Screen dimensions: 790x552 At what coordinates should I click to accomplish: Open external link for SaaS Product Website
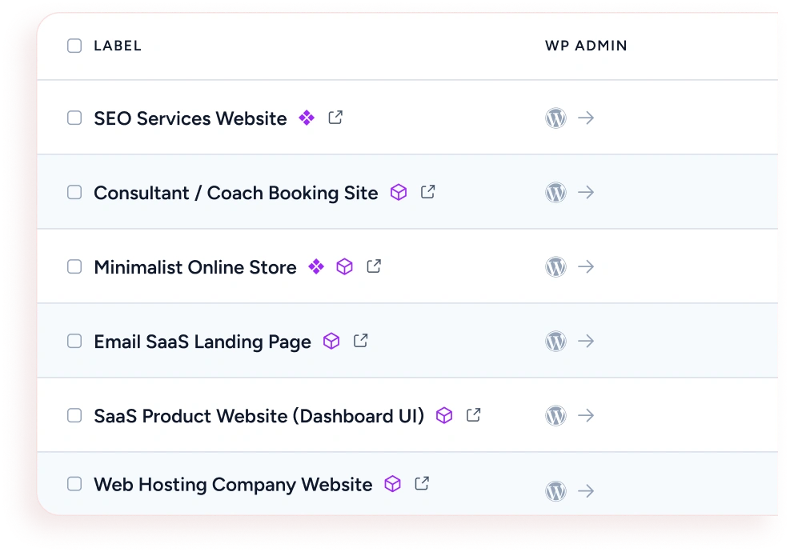(x=474, y=415)
